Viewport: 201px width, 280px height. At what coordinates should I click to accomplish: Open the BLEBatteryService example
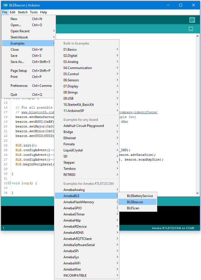(140, 196)
